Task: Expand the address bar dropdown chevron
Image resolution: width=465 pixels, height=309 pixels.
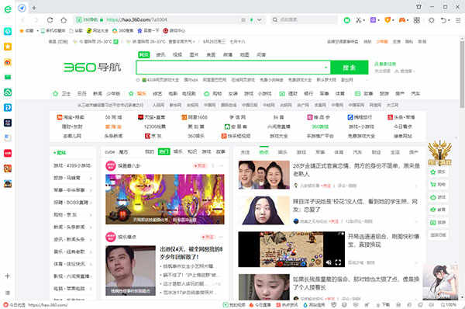Action: [260, 20]
